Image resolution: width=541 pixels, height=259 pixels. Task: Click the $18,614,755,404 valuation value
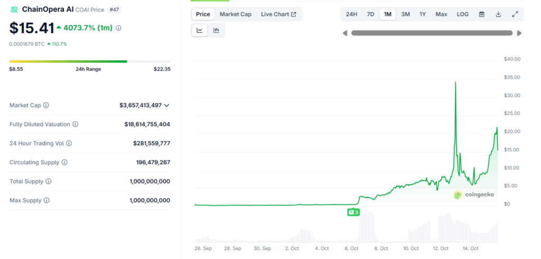click(147, 124)
